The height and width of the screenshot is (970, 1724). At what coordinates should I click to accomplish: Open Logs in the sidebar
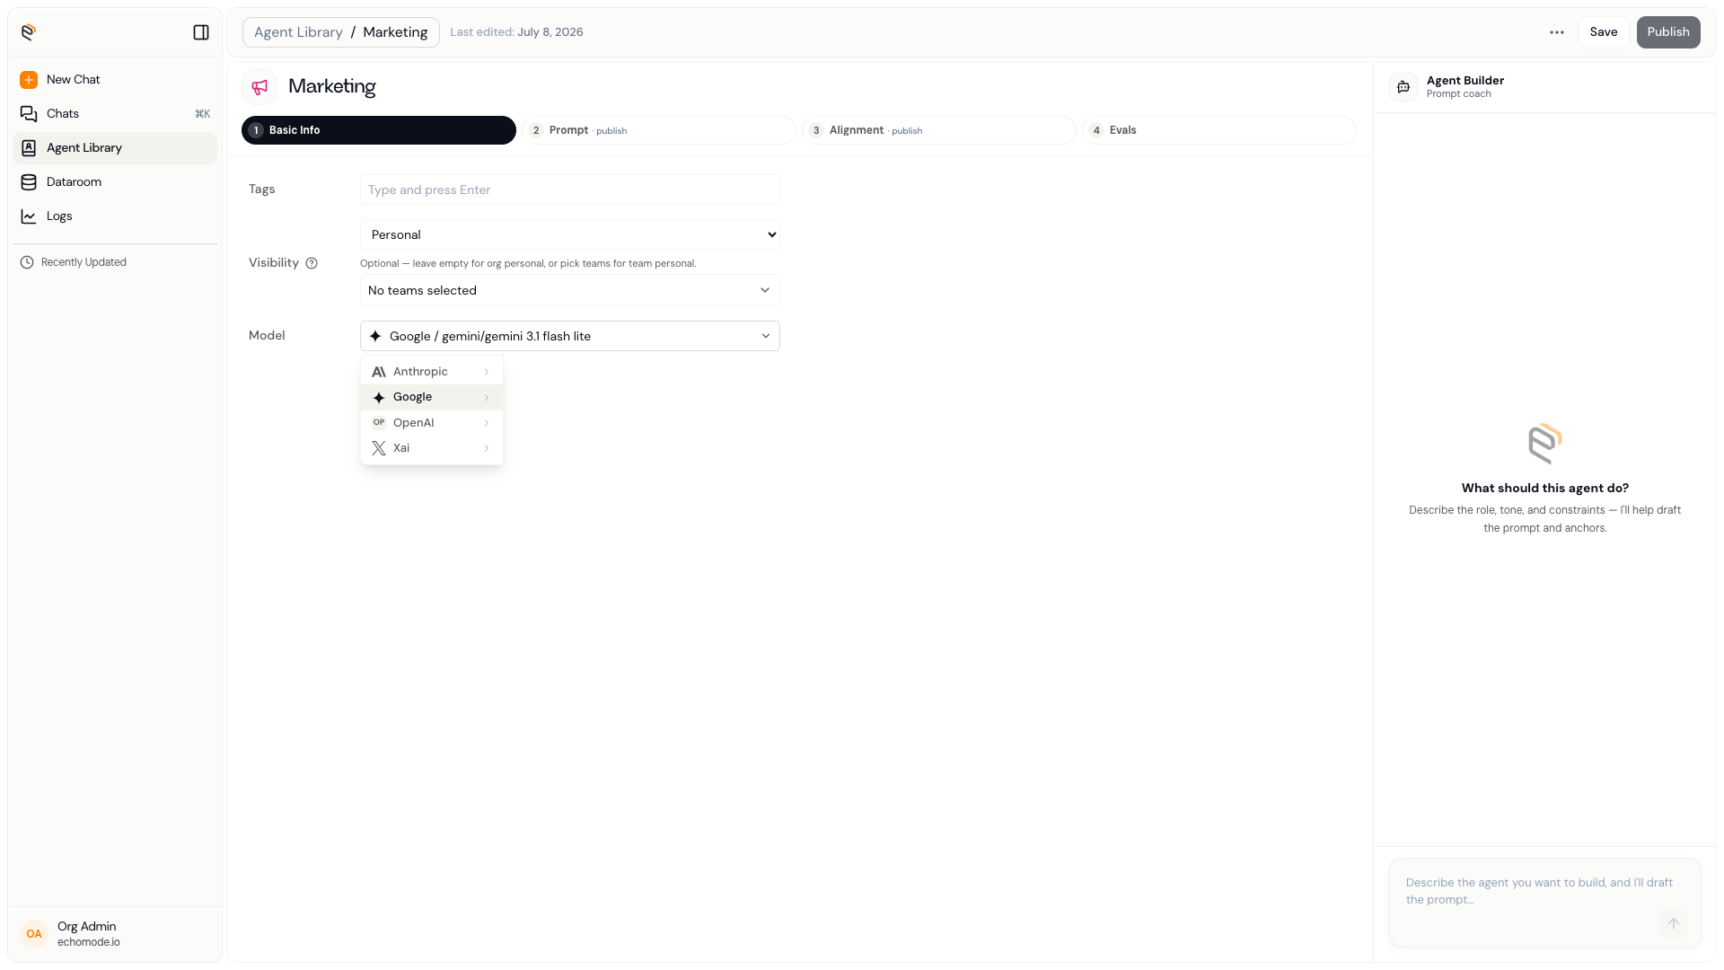tap(115, 216)
